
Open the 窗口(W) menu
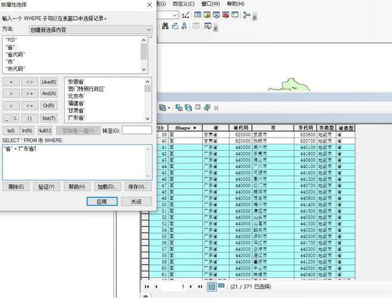211,4
